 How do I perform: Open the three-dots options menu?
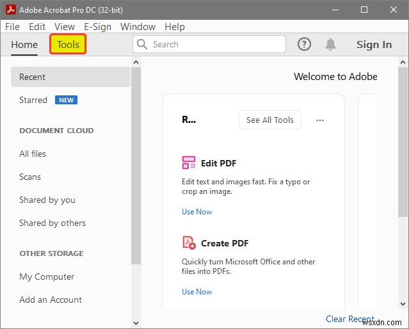(x=320, y=120)
